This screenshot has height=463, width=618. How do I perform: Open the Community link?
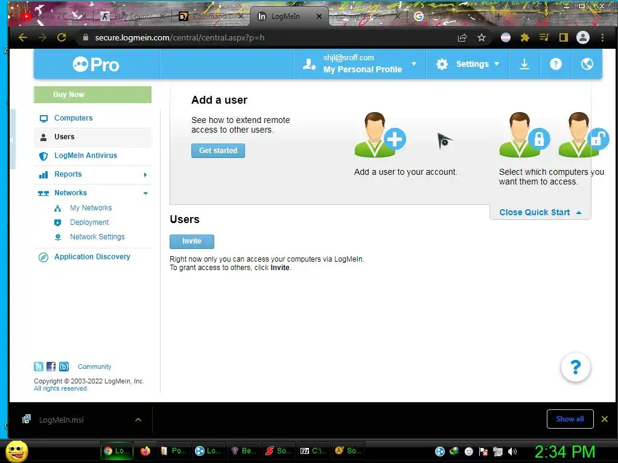tap(95, 367)
